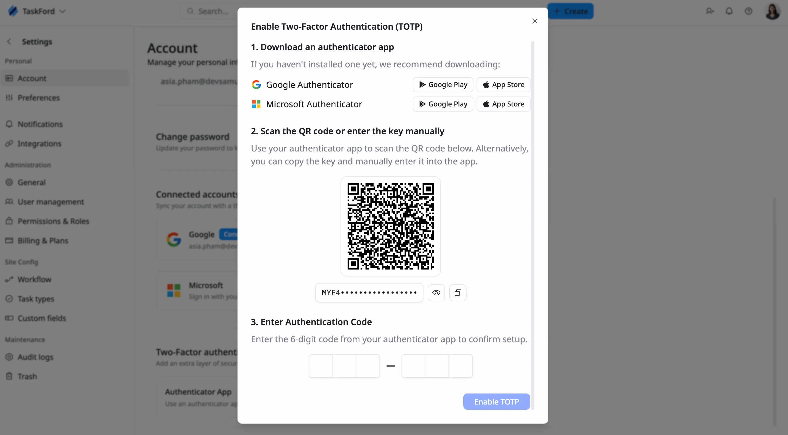Screen dimensions: 788x435
Task: Click Google logo in Connected accounts
Action: [174, 240]
